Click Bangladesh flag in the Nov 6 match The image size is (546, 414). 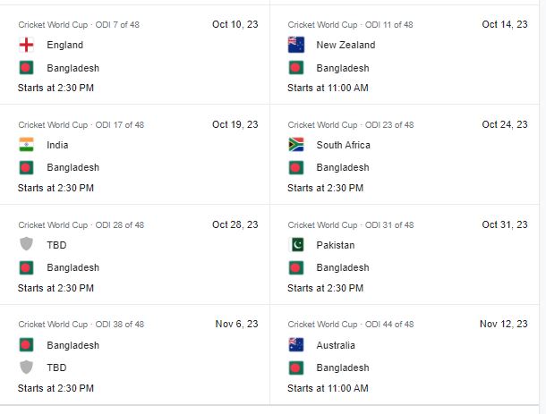[26, 345]
